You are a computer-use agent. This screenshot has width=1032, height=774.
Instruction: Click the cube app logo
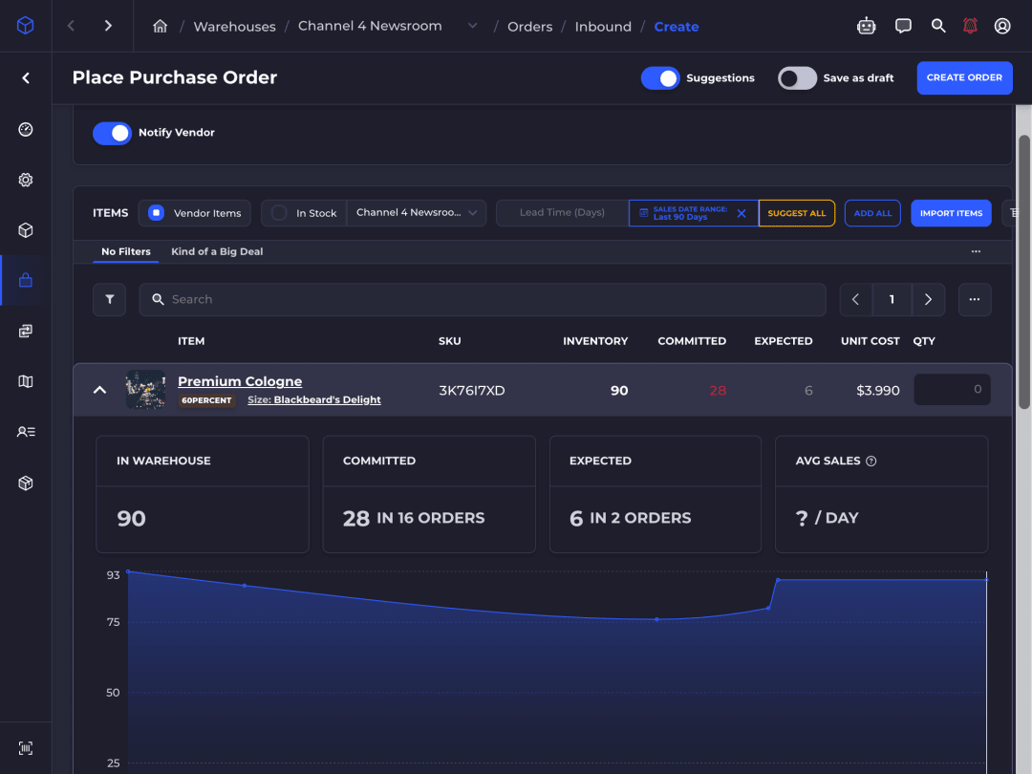click(x=25, y=26)
